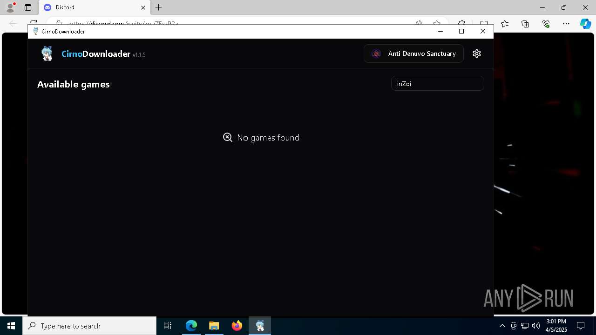Open Edge collections

[x=525, y=24]
